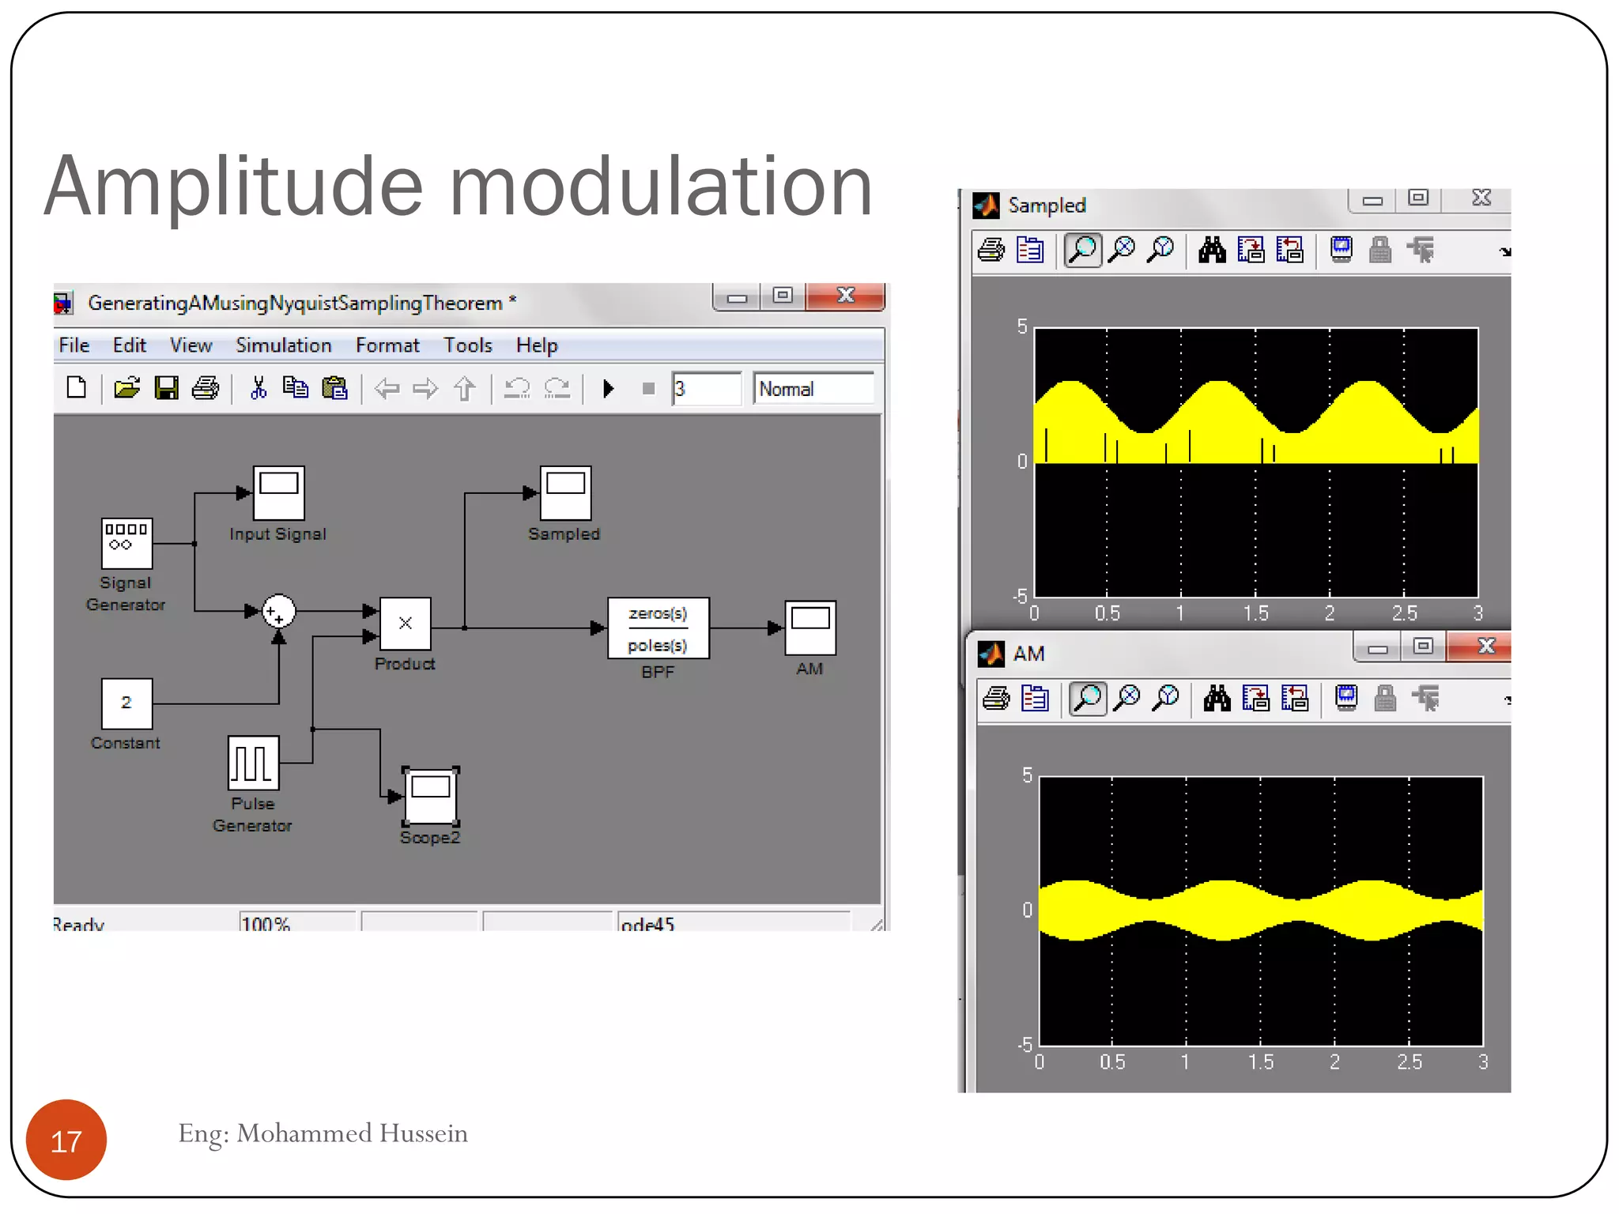Open the simulation mode Normal dropdown
The height and width of the screenshot is (1214, 1619).
(813, 389)
